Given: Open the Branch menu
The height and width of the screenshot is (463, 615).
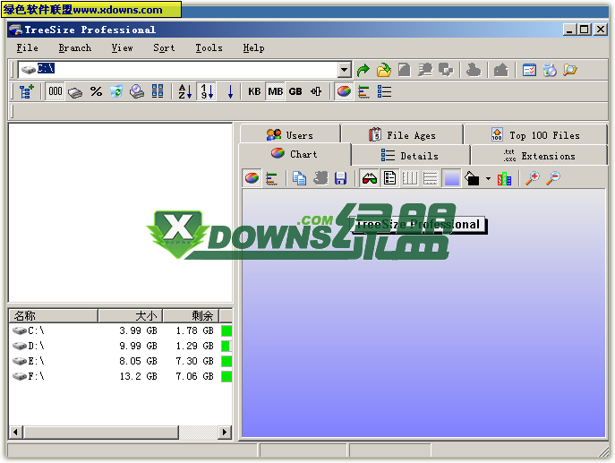Looking at the screenshot, I should coord(75,47).
